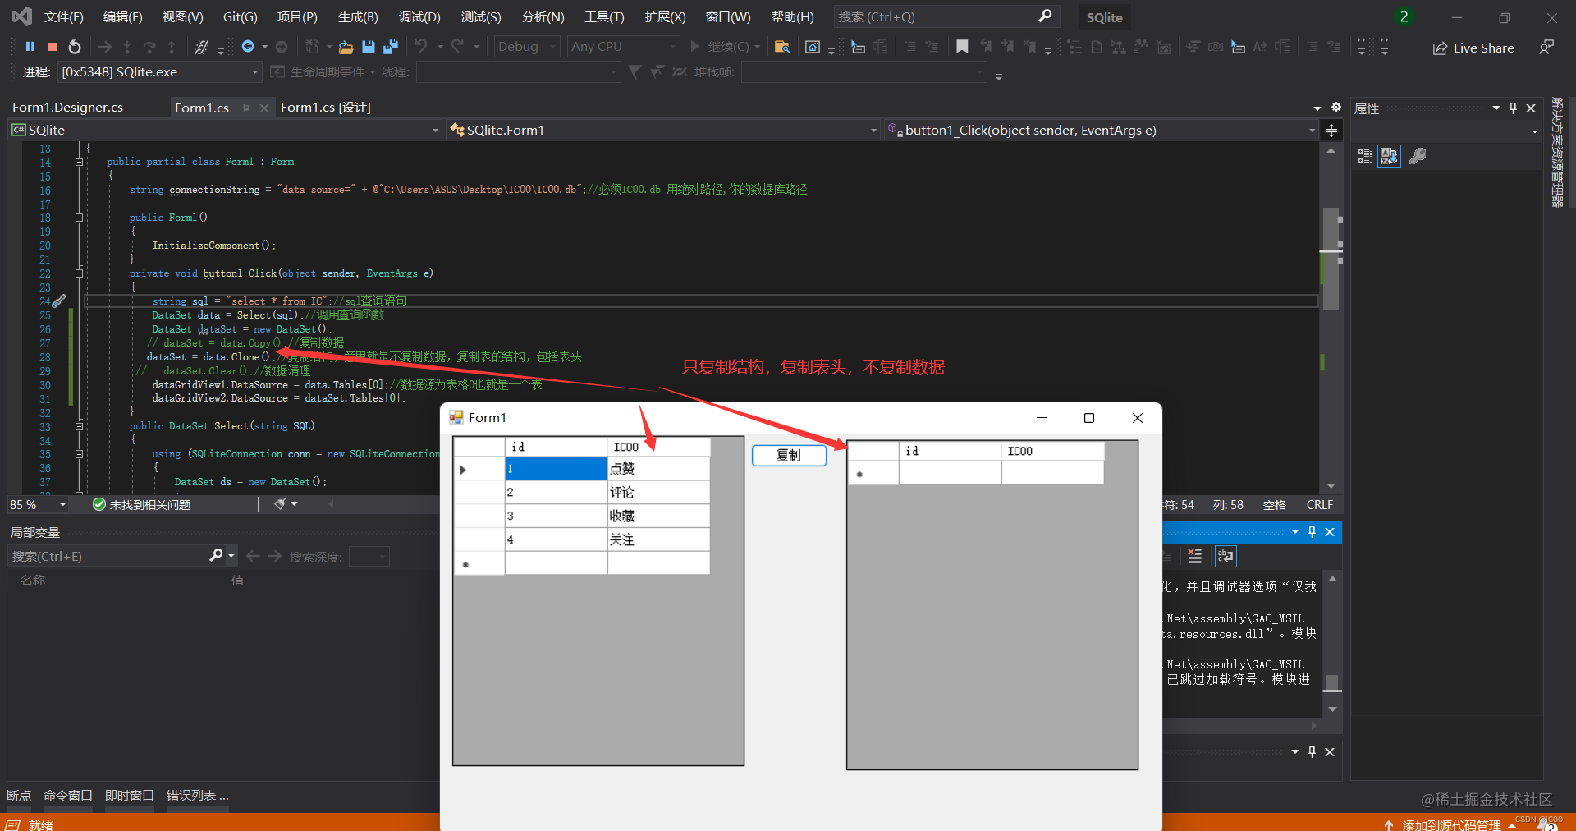1576x831 pixels.
Task: Toggle a bookmark on the current line
Action: point(962,47)
